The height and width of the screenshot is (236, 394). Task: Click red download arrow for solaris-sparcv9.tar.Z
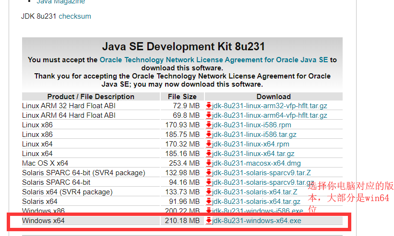tap(209, 173)
